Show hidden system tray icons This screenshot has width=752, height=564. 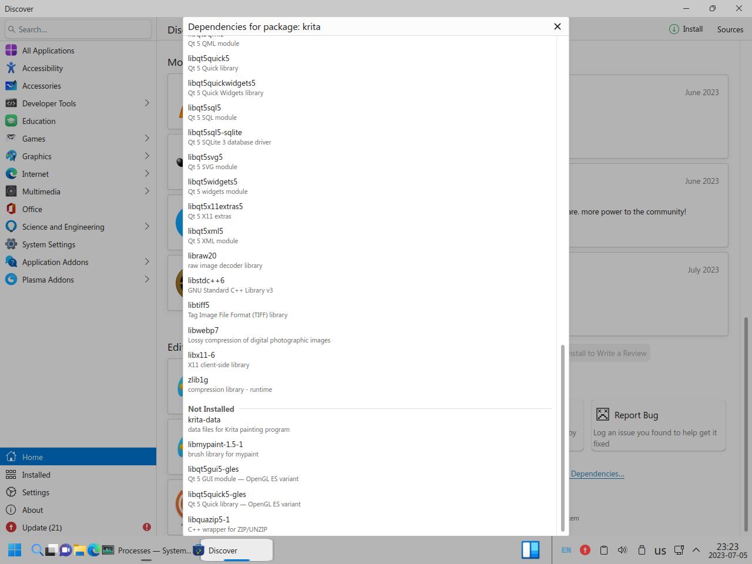coord(696,550)
